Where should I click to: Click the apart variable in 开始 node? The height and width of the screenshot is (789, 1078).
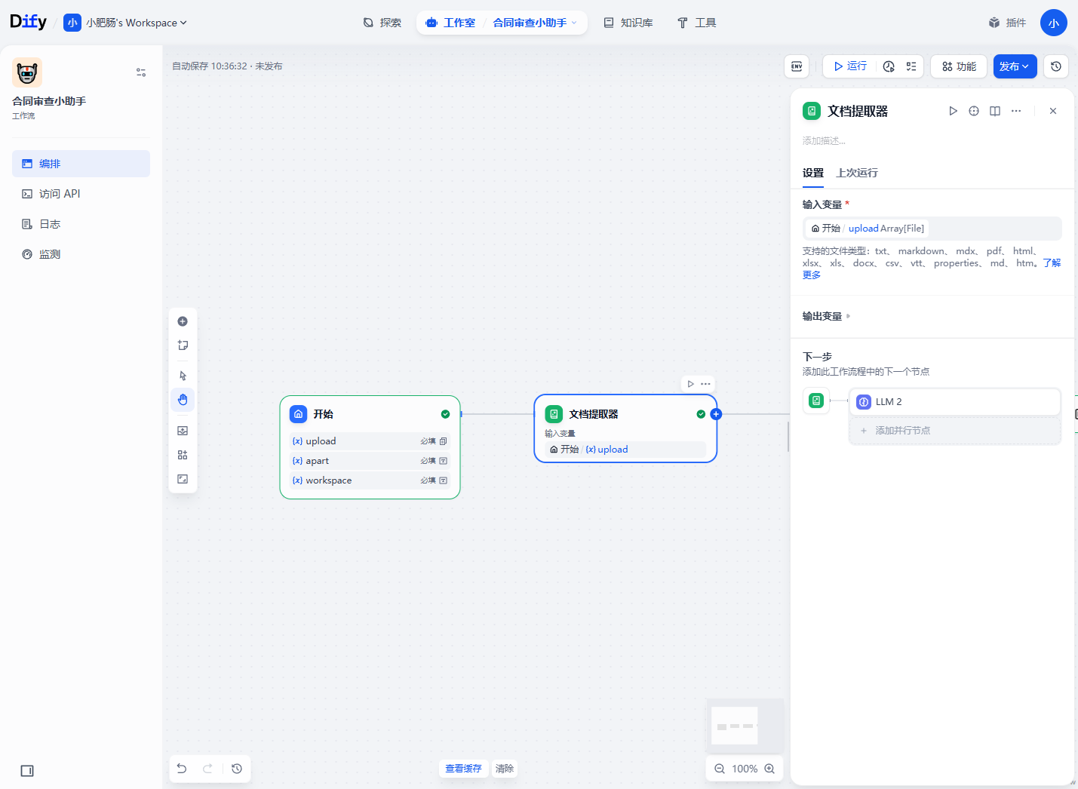pos(370,461)
